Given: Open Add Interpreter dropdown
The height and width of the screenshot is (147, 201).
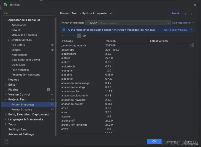Looking at the screenshot, I should [183, 23].
